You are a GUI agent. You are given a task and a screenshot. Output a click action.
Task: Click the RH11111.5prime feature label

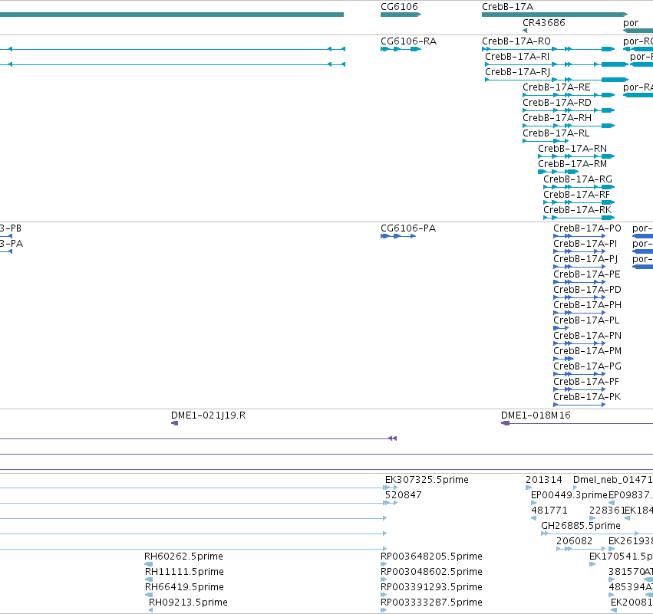click(184, 573)
